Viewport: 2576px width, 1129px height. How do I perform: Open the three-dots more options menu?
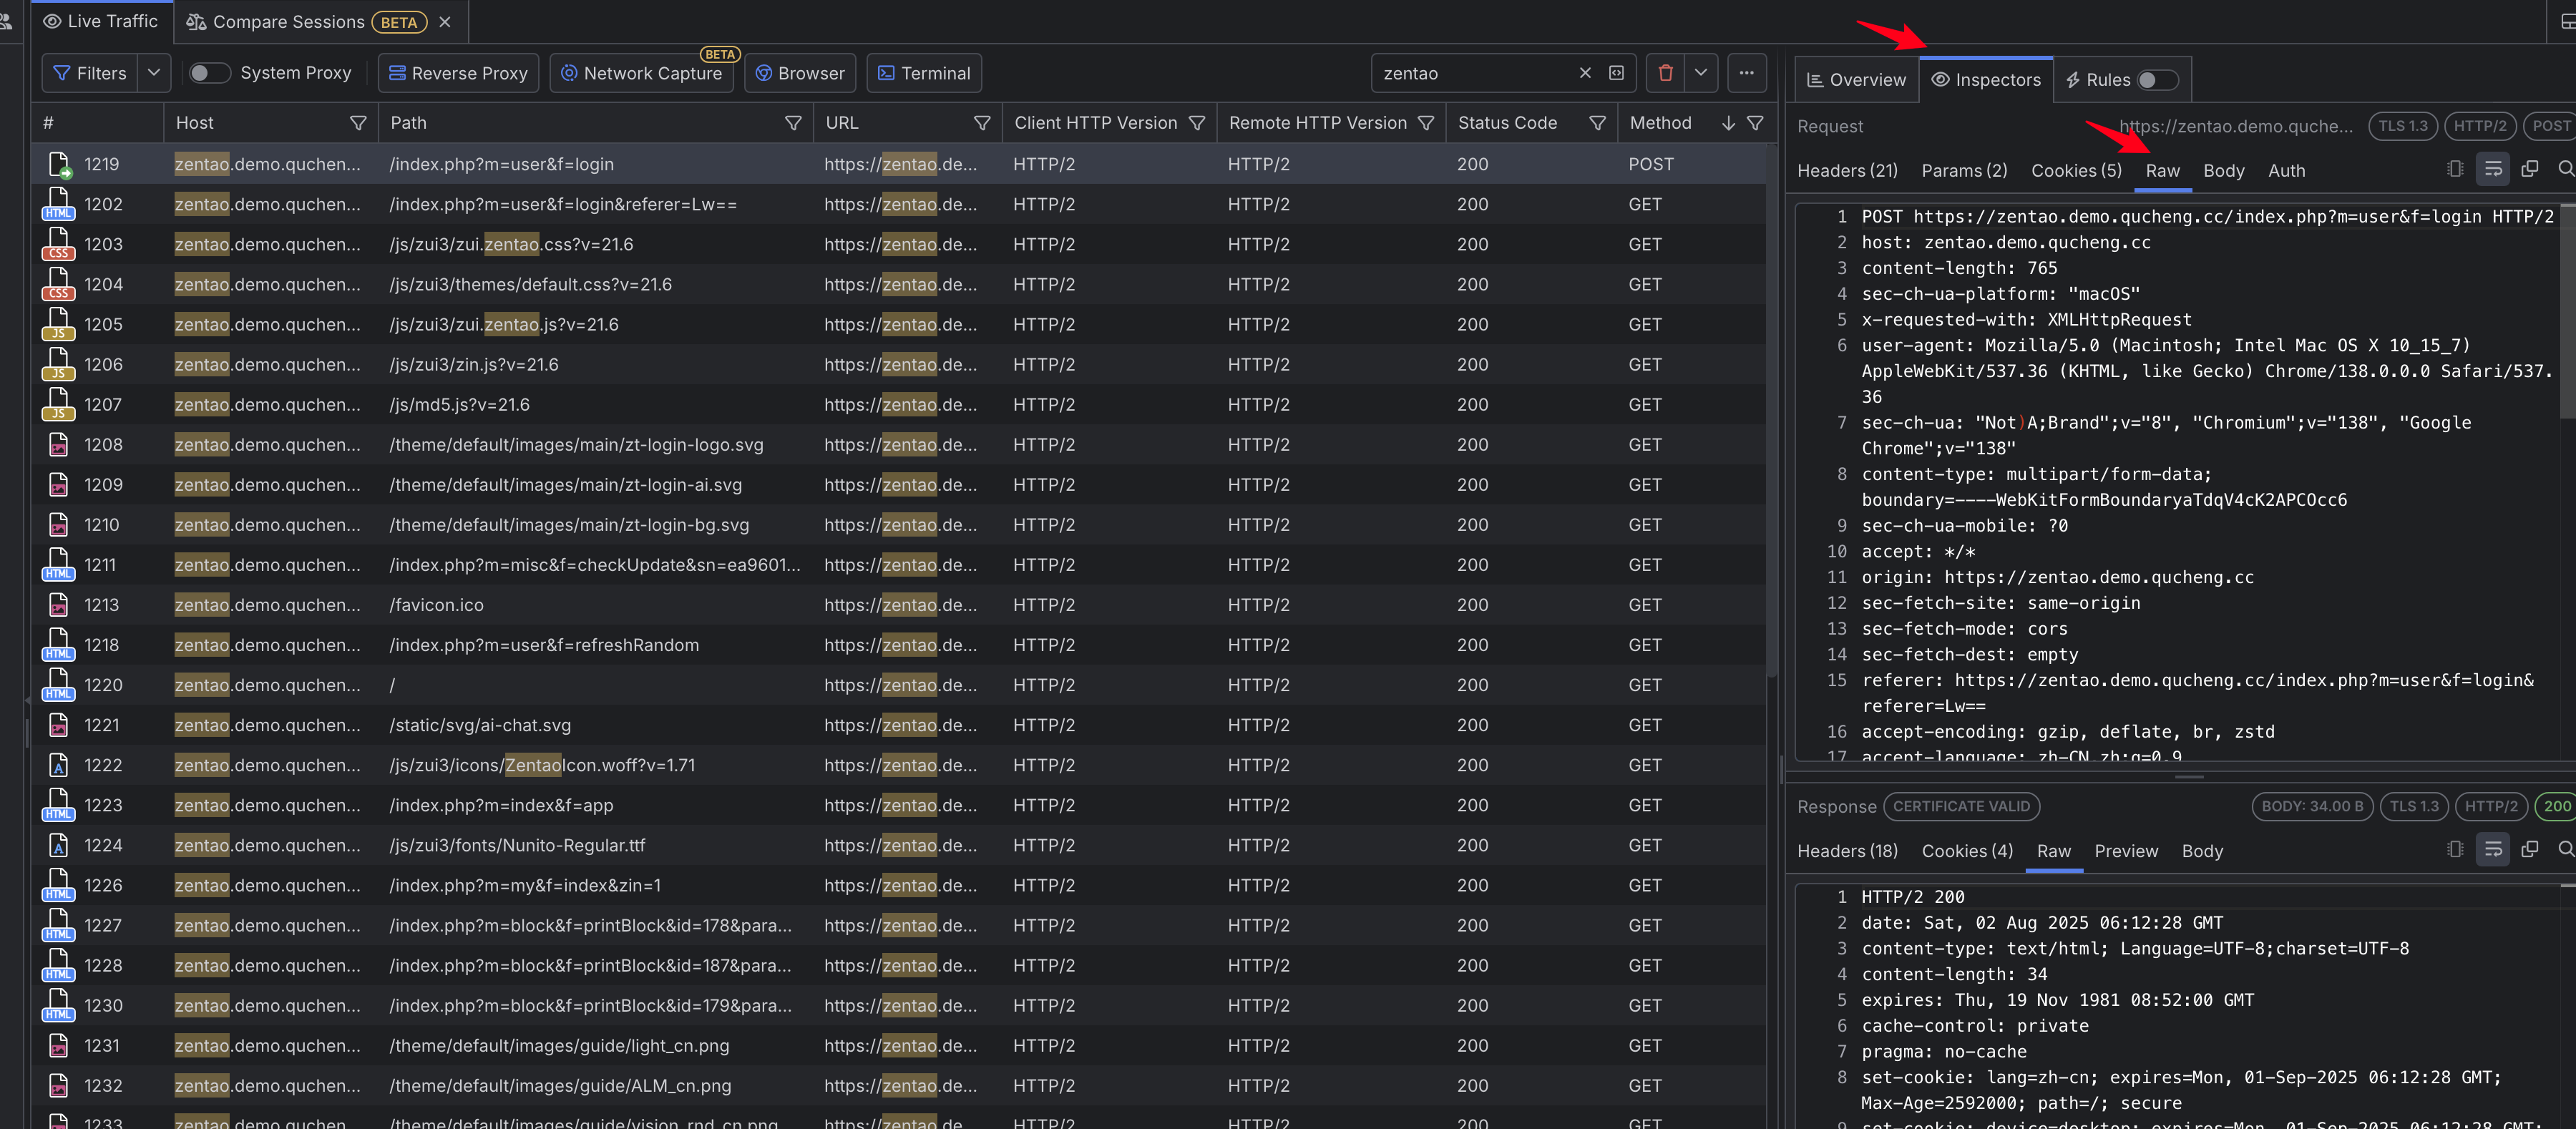(1746, 73)
